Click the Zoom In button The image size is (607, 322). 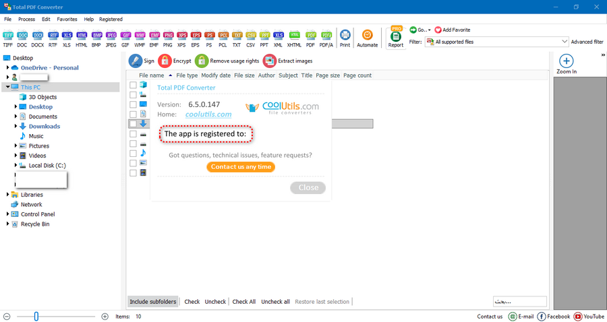pyautogui.click(x=567, y=64)
